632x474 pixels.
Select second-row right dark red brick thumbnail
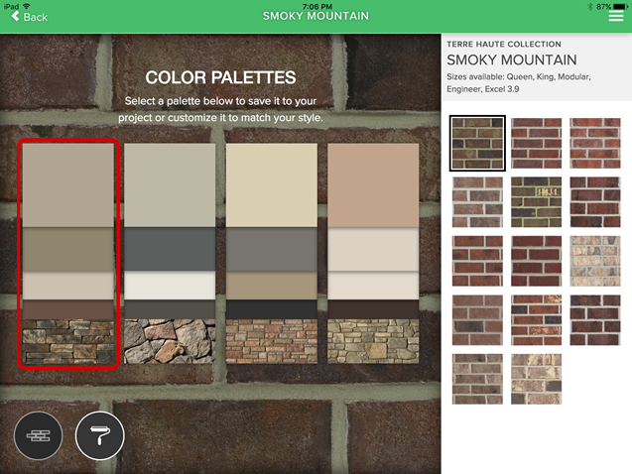595,202
